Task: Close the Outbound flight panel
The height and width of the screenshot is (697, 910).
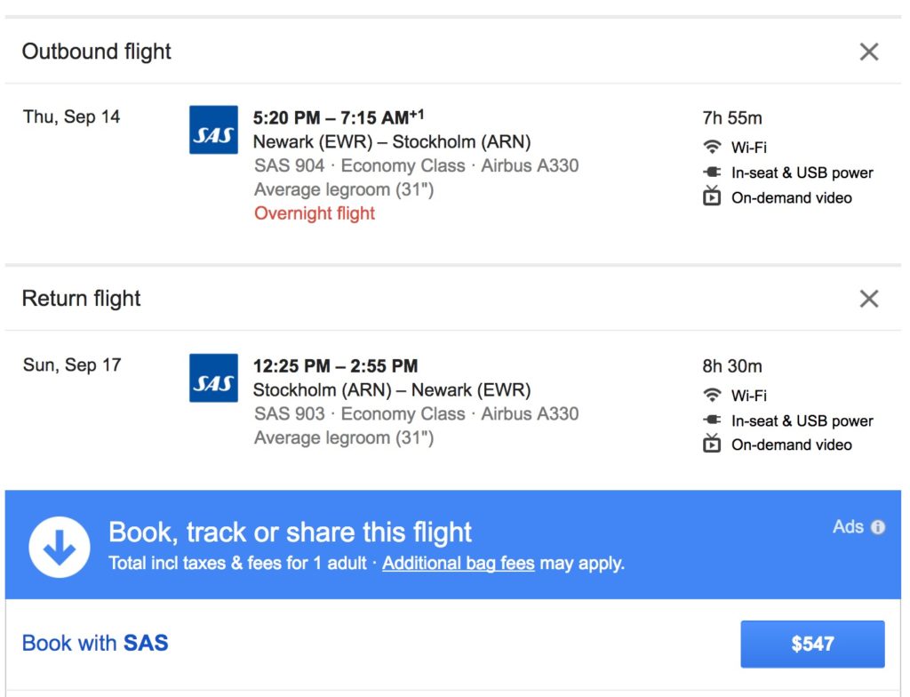Action: click(x=869, y=52)
